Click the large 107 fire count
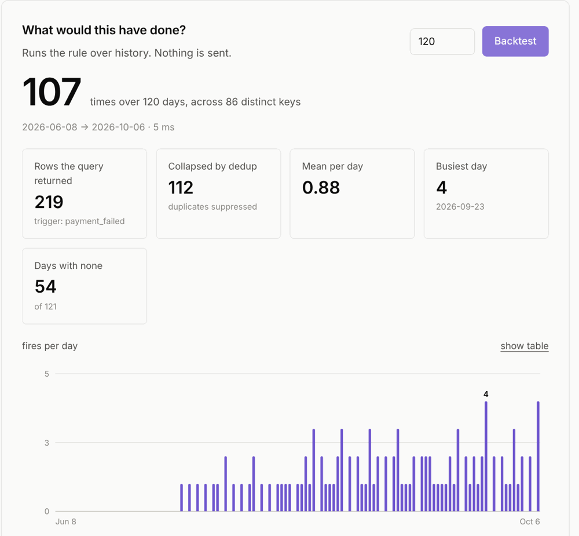 coord(52,92)
